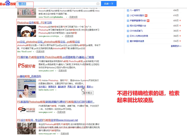Image resolution: width=187 pixels, height=137 pixels.
Task: Click 更多>> sublink under Baike result
Action: point(90,87)
